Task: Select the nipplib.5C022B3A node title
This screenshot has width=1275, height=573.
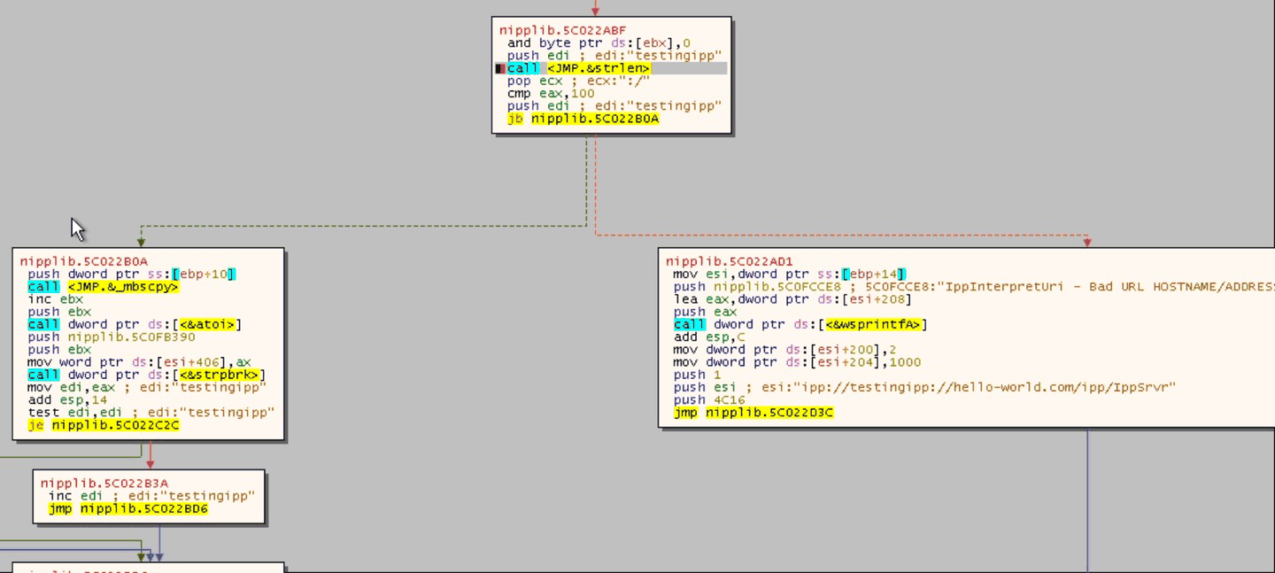Action: point(104,483)
